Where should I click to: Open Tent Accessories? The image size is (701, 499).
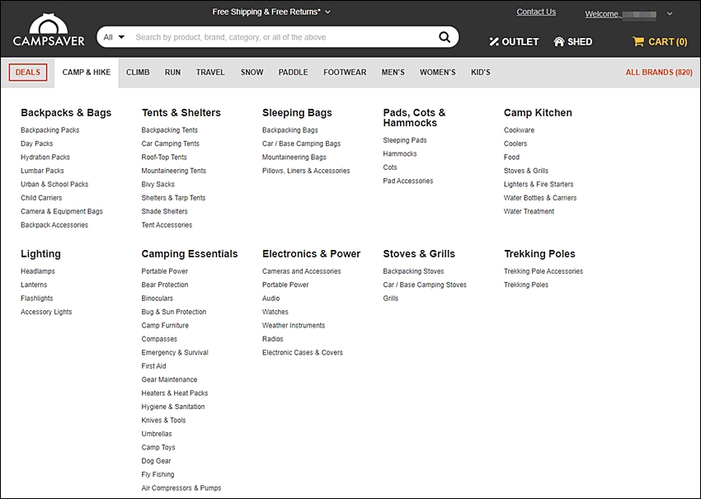coord(167,225)
